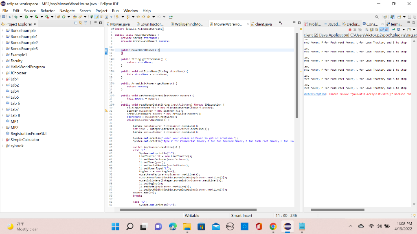Run the program with the green Run icon
This screenshot has width=417, height=234.
point(26,17)
